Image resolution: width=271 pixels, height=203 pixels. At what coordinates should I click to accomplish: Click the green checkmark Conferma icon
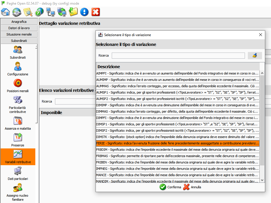(163, 187)
